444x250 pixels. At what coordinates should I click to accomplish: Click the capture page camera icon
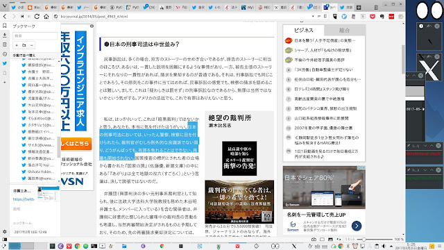314,240
